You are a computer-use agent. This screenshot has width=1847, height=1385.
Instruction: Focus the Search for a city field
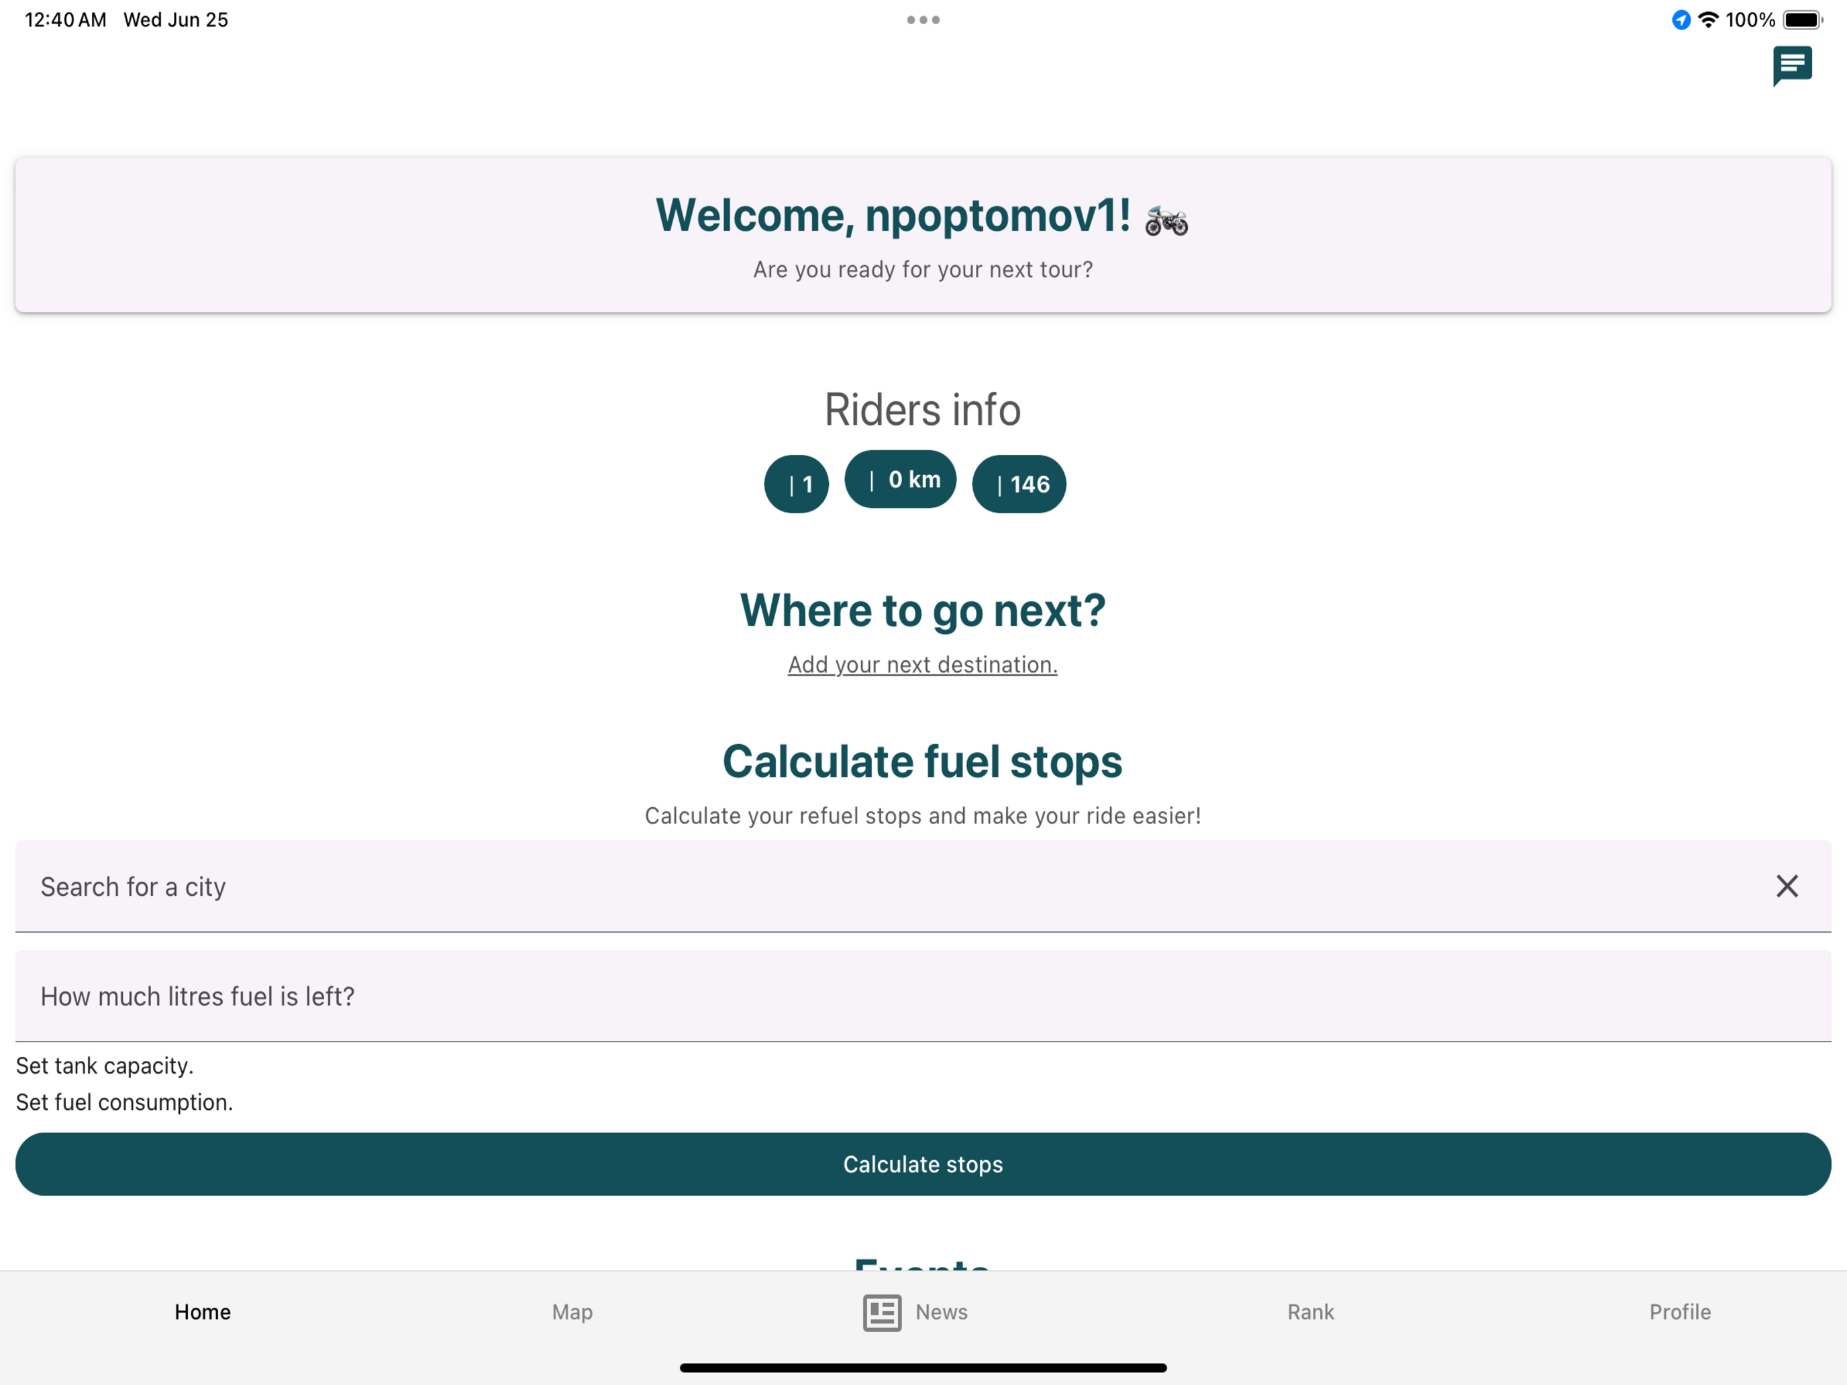click(924, 886)
